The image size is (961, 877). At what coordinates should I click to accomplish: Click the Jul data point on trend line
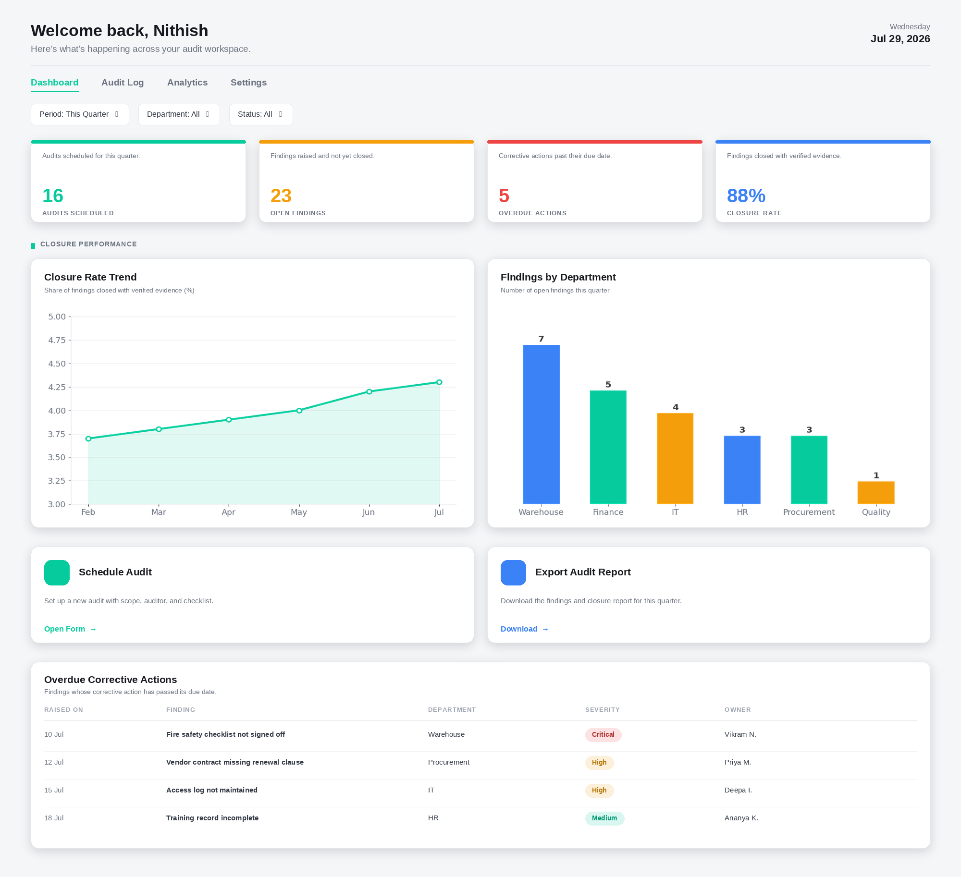coord(439,382)
